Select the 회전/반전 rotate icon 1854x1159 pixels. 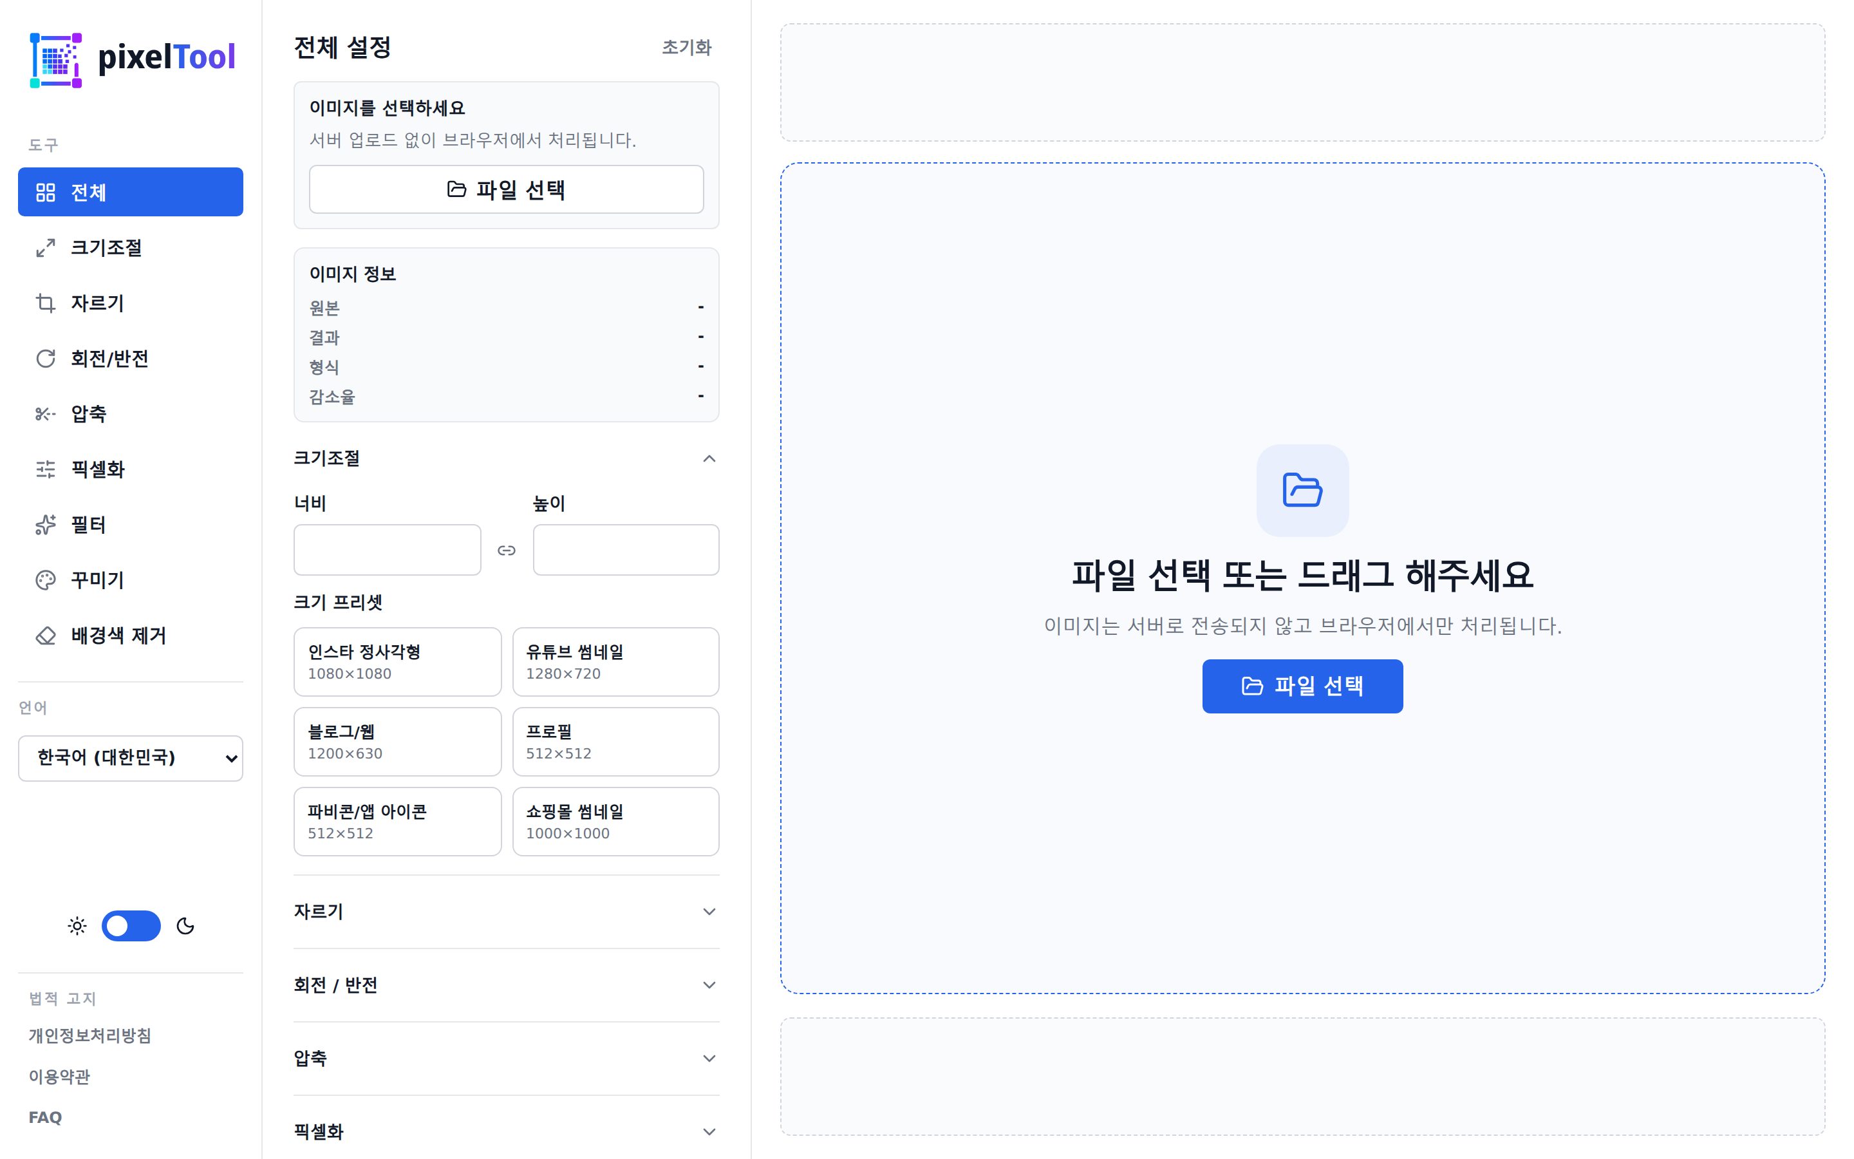pyautogui.click(x=46, y=358)
